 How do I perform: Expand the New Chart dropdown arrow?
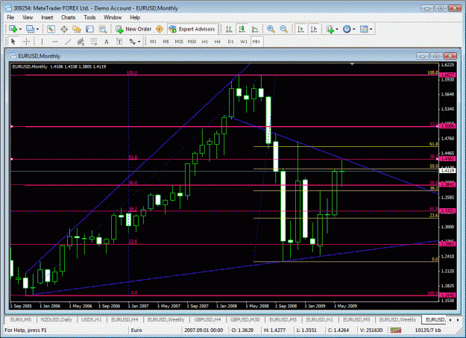20,29
